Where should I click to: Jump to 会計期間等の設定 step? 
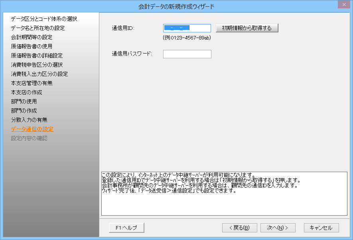(x=32, y=37)
